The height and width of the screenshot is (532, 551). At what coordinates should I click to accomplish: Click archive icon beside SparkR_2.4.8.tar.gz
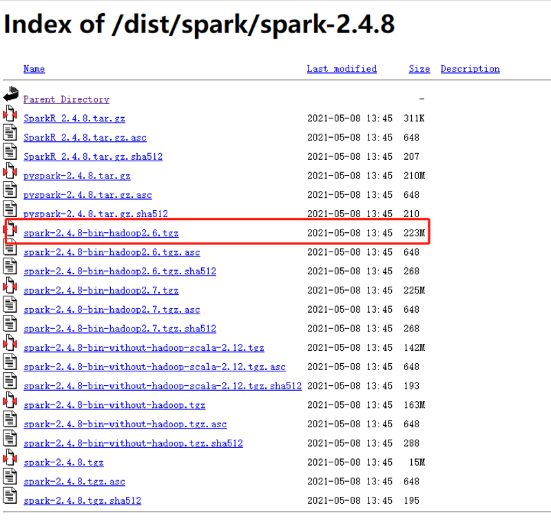click(10, 113)
